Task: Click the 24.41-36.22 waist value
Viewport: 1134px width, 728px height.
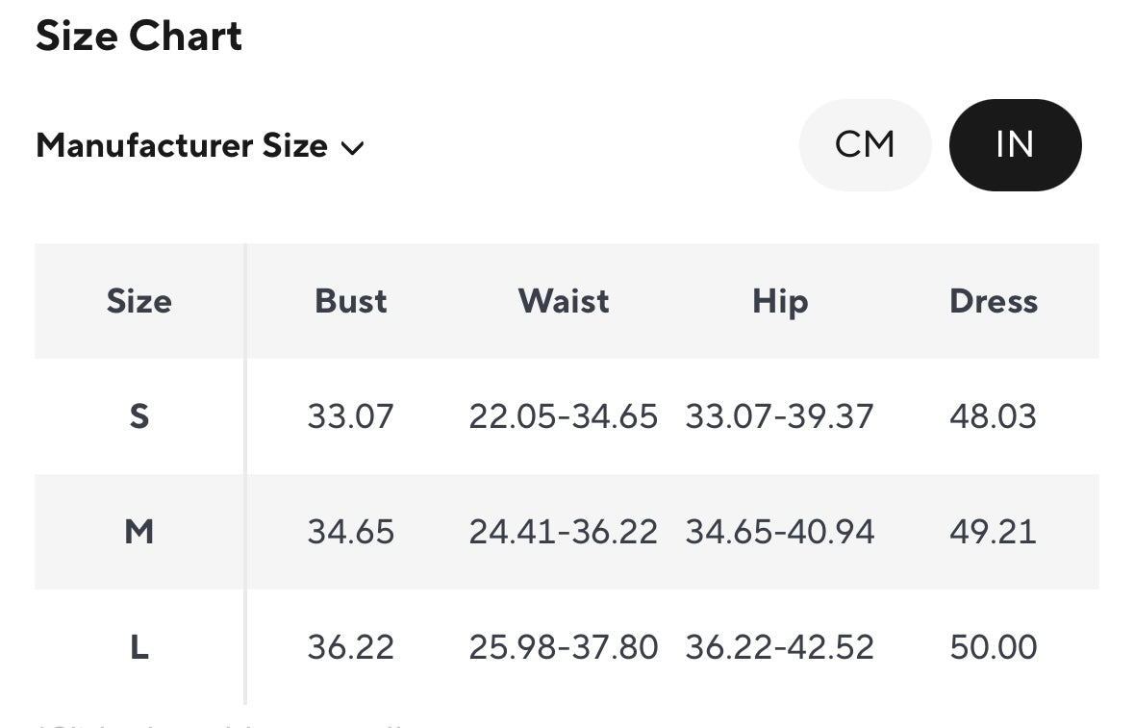Action: (x=564, y=531)
